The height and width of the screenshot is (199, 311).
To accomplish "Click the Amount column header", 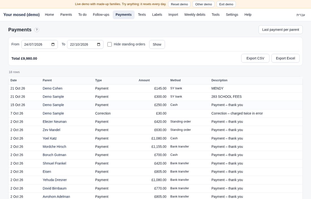I will pos(144,80).
